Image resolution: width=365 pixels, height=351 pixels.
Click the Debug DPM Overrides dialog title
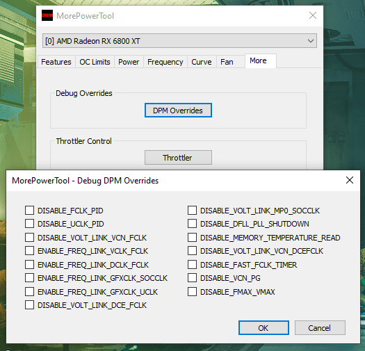[x=86, y=181]
